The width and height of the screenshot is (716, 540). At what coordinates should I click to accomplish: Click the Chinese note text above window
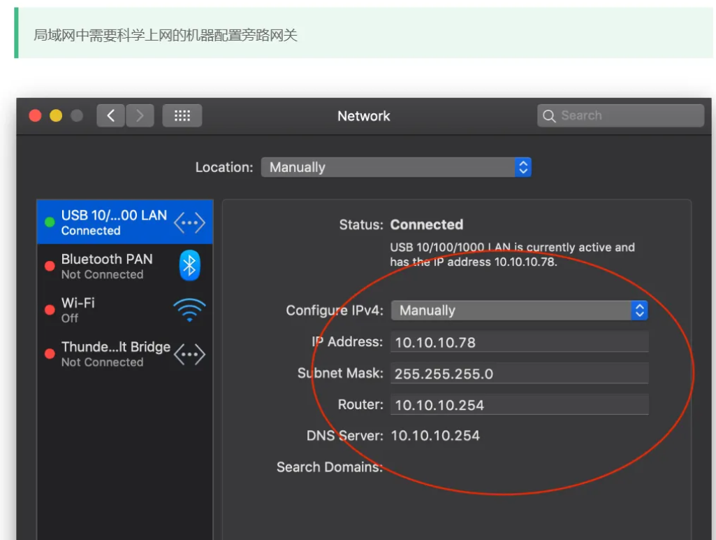click(x=166, y=35)
